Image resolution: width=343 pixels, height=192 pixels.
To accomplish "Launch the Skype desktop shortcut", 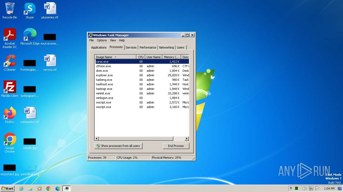I will tap(30, 11).
